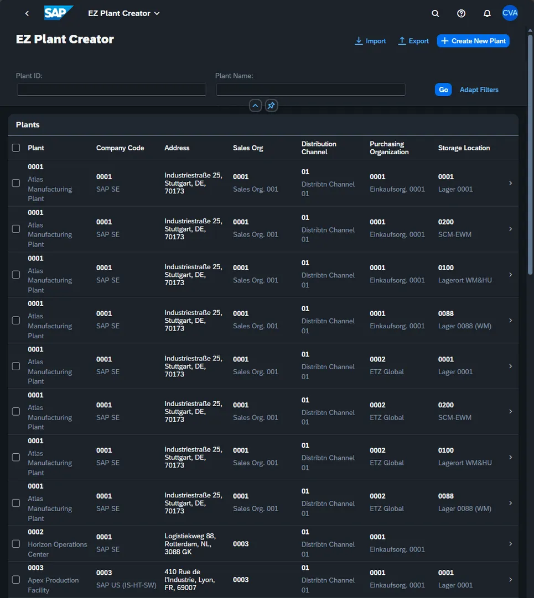Screen dimensions: 534x598
Task: Click the SAP logo
Action: [59, 13]
